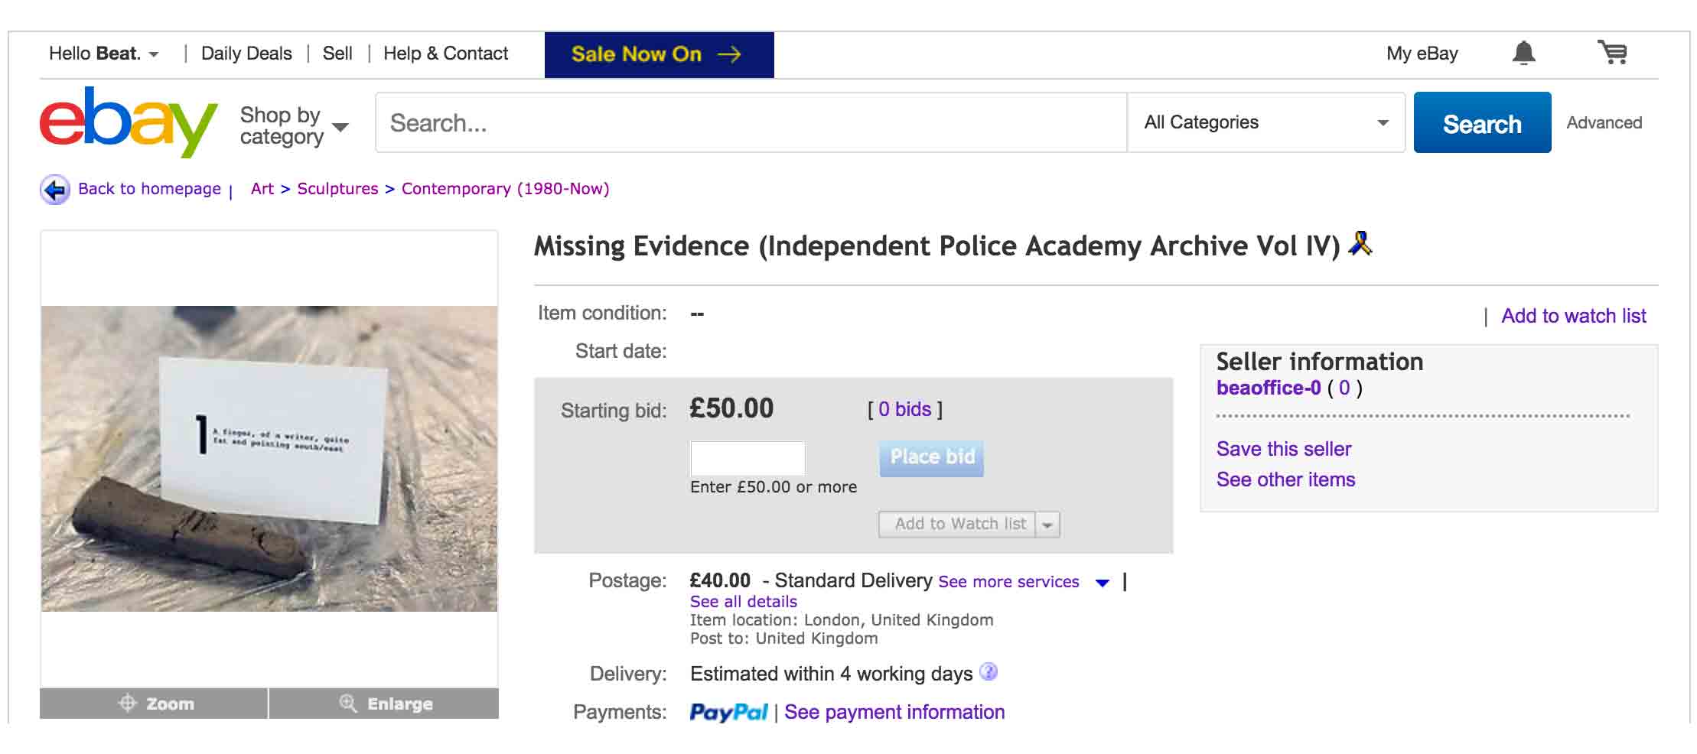Open the Shop by category dropdown
The height and width of the screenshot is (754, 1697).
tap(293, 126)
